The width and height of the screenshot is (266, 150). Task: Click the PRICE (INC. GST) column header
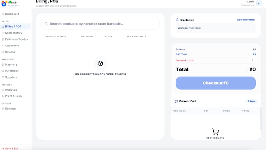[136, 36]
